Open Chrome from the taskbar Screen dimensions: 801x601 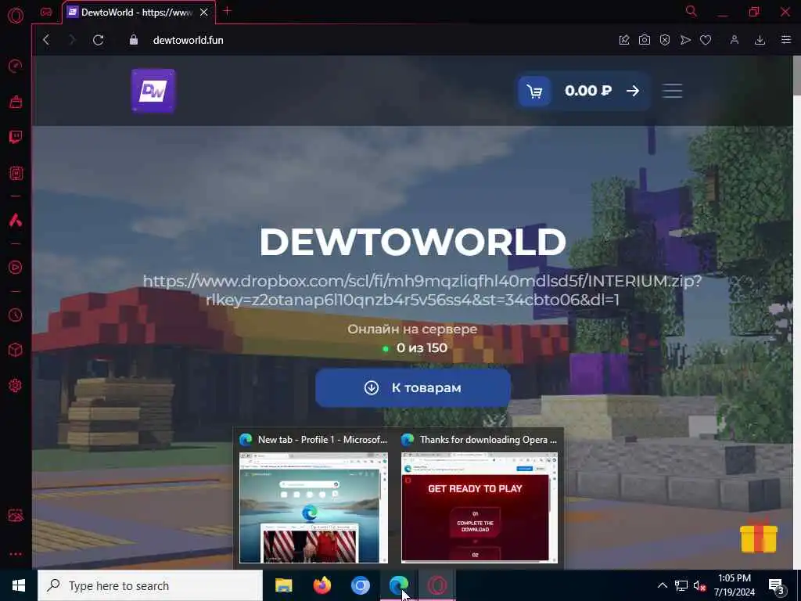tap(360, 585)
